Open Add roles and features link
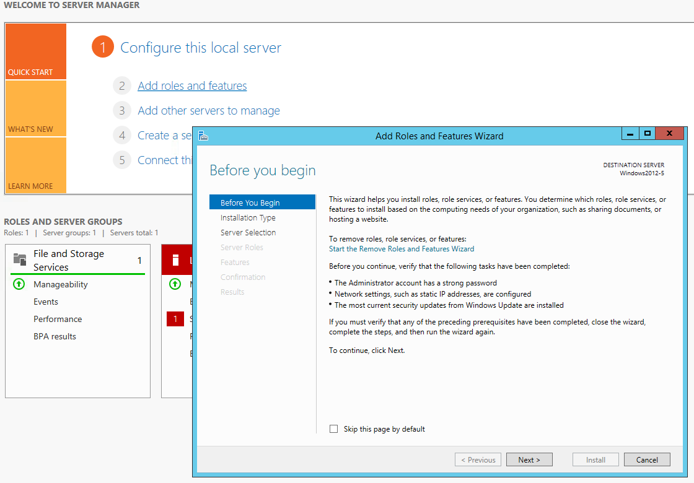Image resolution: width=694 pixels, height=483 pixels. tap(192, 86)
